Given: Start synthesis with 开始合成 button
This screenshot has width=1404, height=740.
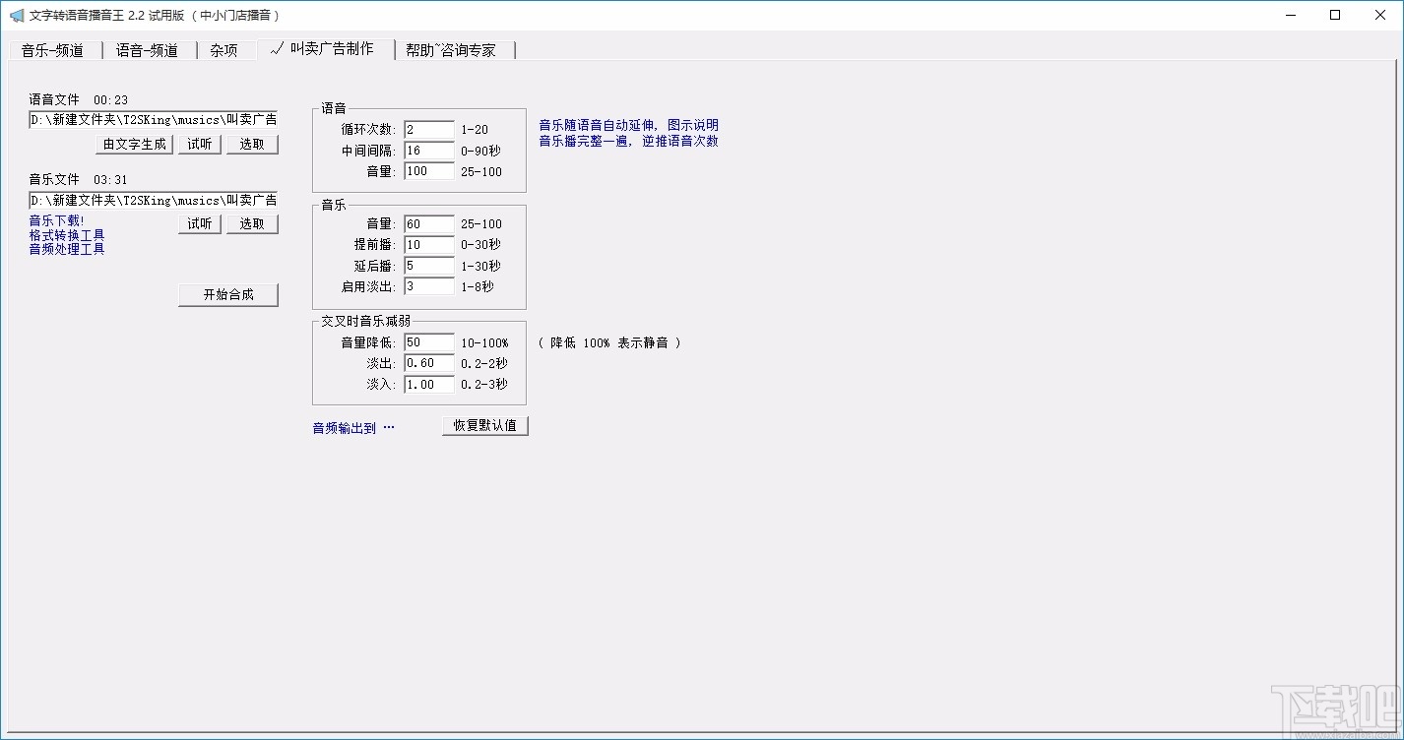Looking at the screenshot, I should [x=228, y=295].
